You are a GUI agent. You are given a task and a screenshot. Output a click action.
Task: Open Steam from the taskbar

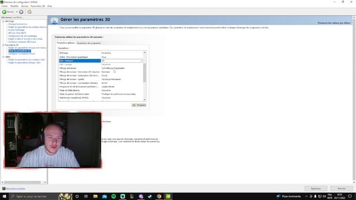click(x=150, y=196)
